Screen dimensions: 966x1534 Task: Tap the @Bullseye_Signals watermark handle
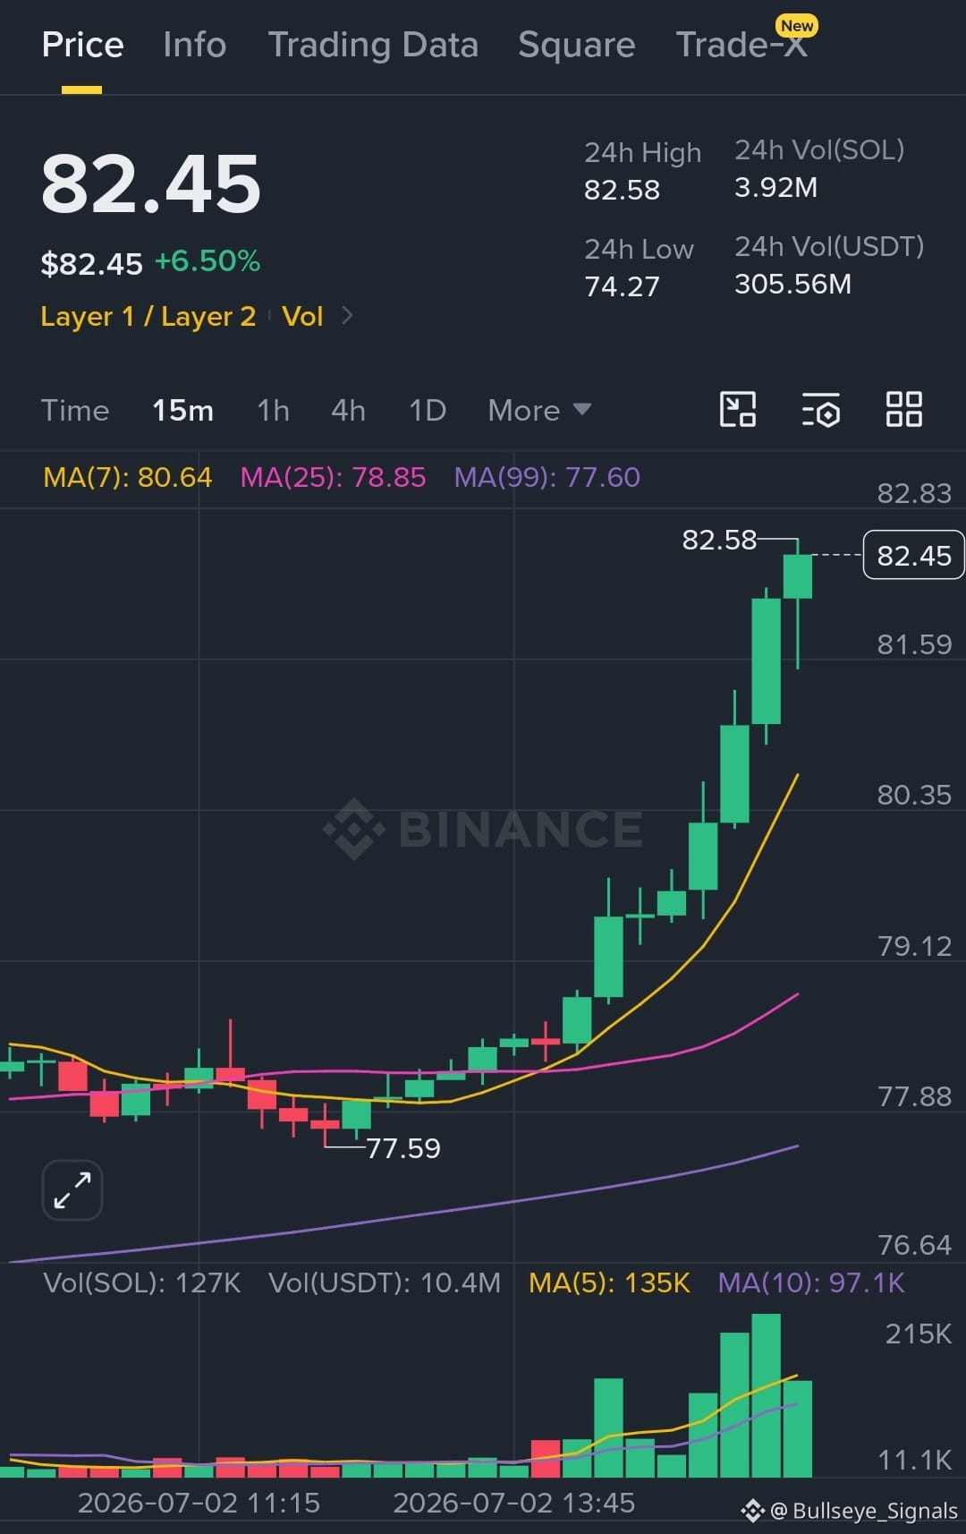(863, 1511)
